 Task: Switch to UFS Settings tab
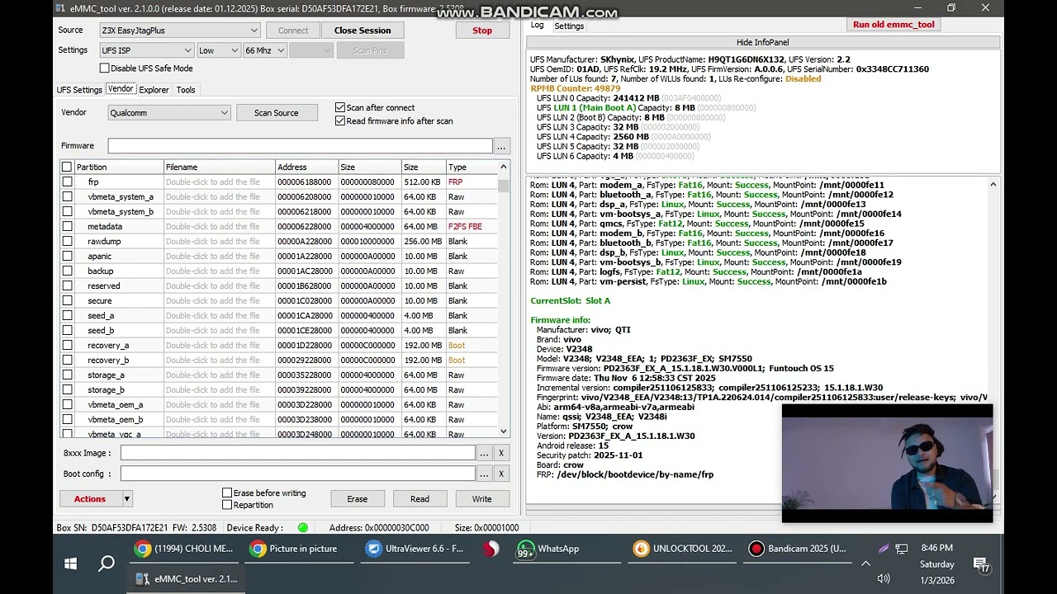79,90
